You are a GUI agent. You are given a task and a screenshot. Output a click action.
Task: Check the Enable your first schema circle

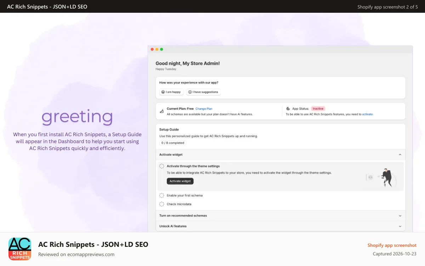point(161,195)
